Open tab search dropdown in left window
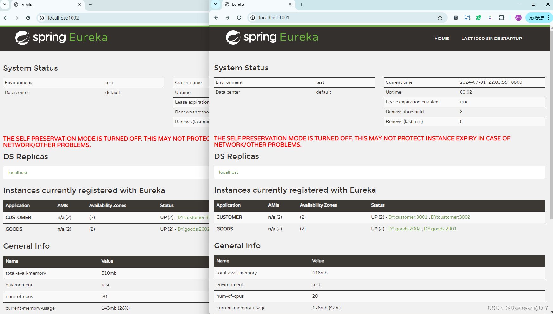Screen dimensions: 553x314 coord(5,4)
